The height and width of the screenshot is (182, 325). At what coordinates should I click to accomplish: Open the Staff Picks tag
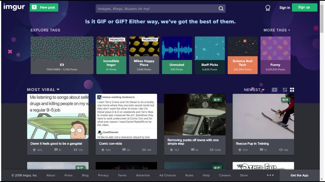(210, 55)
